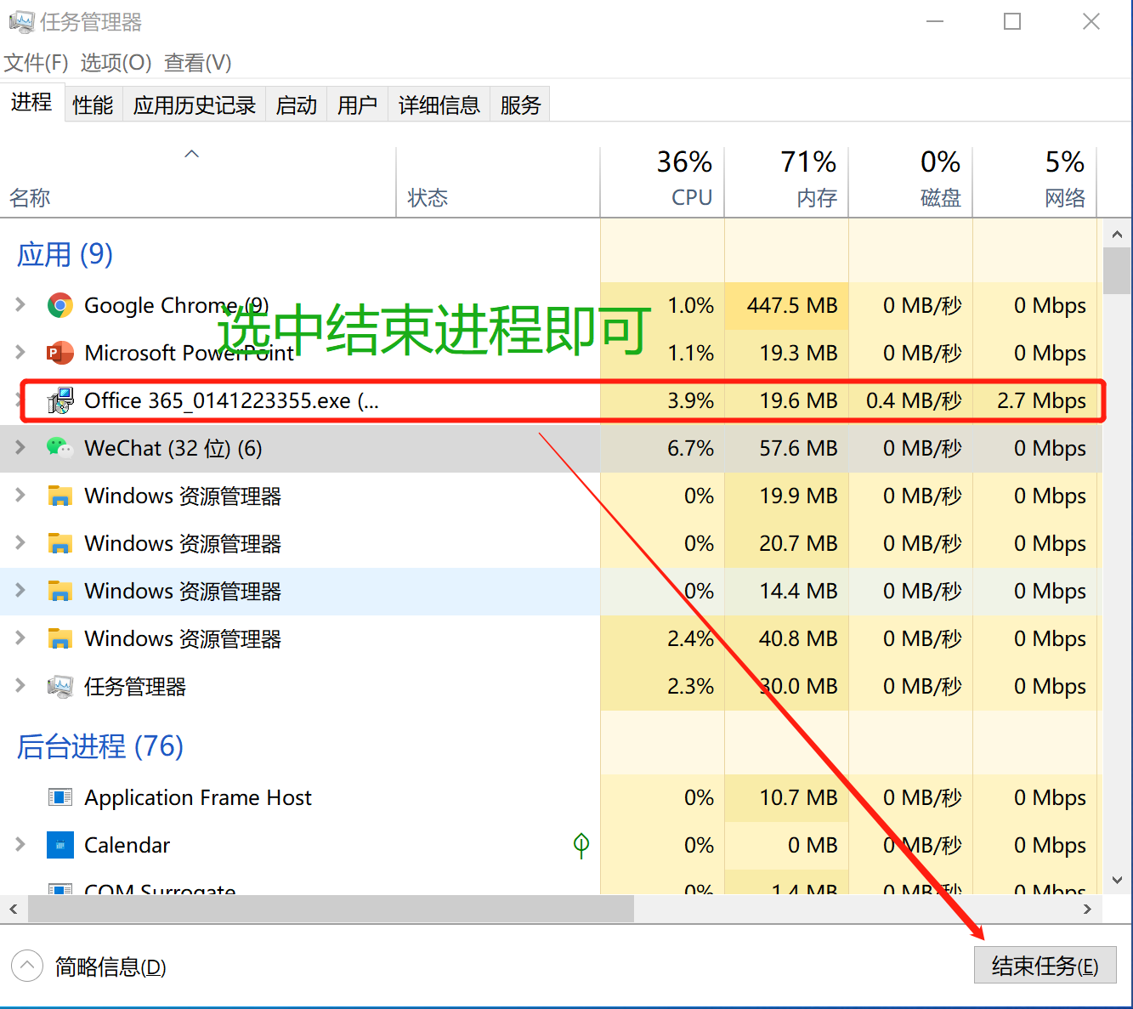The image size is (1133, 1009).
Task: Open the 查看(V) menu
Action: 198,63
